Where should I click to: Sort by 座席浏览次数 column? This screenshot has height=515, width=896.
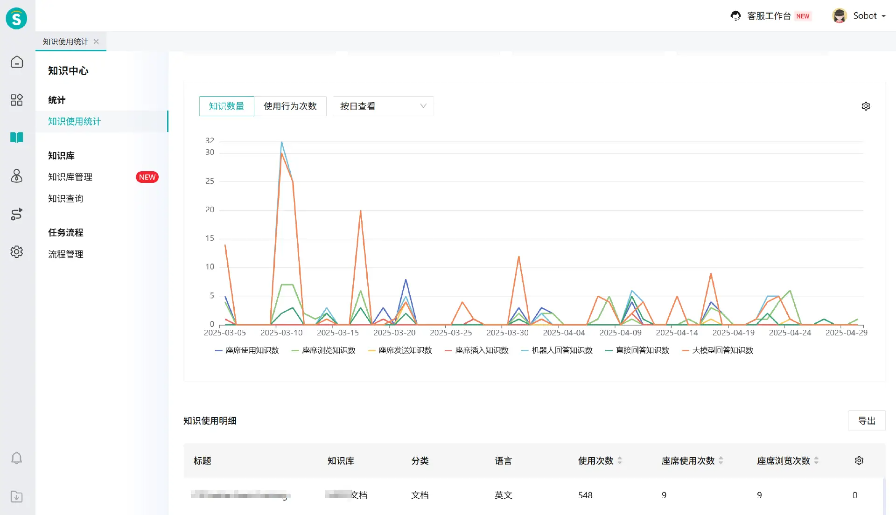[816, 460]
